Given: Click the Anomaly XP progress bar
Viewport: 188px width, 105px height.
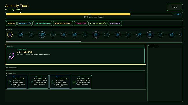Looking at the screenshot, I should click(90, 14).
